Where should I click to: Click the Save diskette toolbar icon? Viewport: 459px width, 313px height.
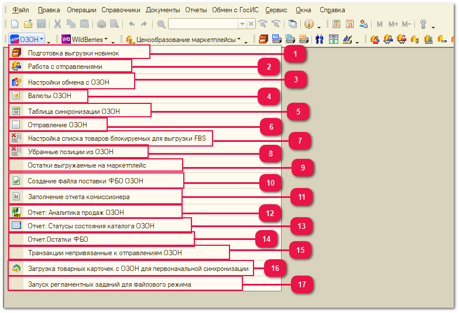pos(41,25)
